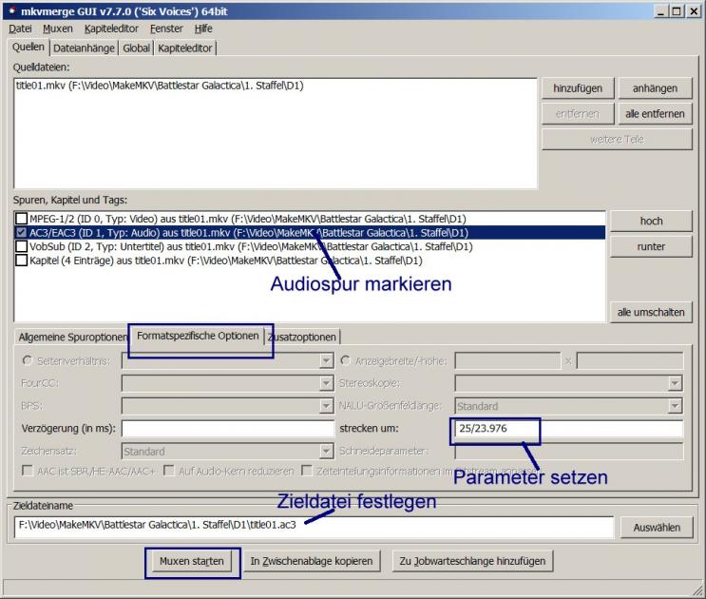Click the weitere Teile button
The width and height of the screenshot is (706, 599).
tap(617, 140)
